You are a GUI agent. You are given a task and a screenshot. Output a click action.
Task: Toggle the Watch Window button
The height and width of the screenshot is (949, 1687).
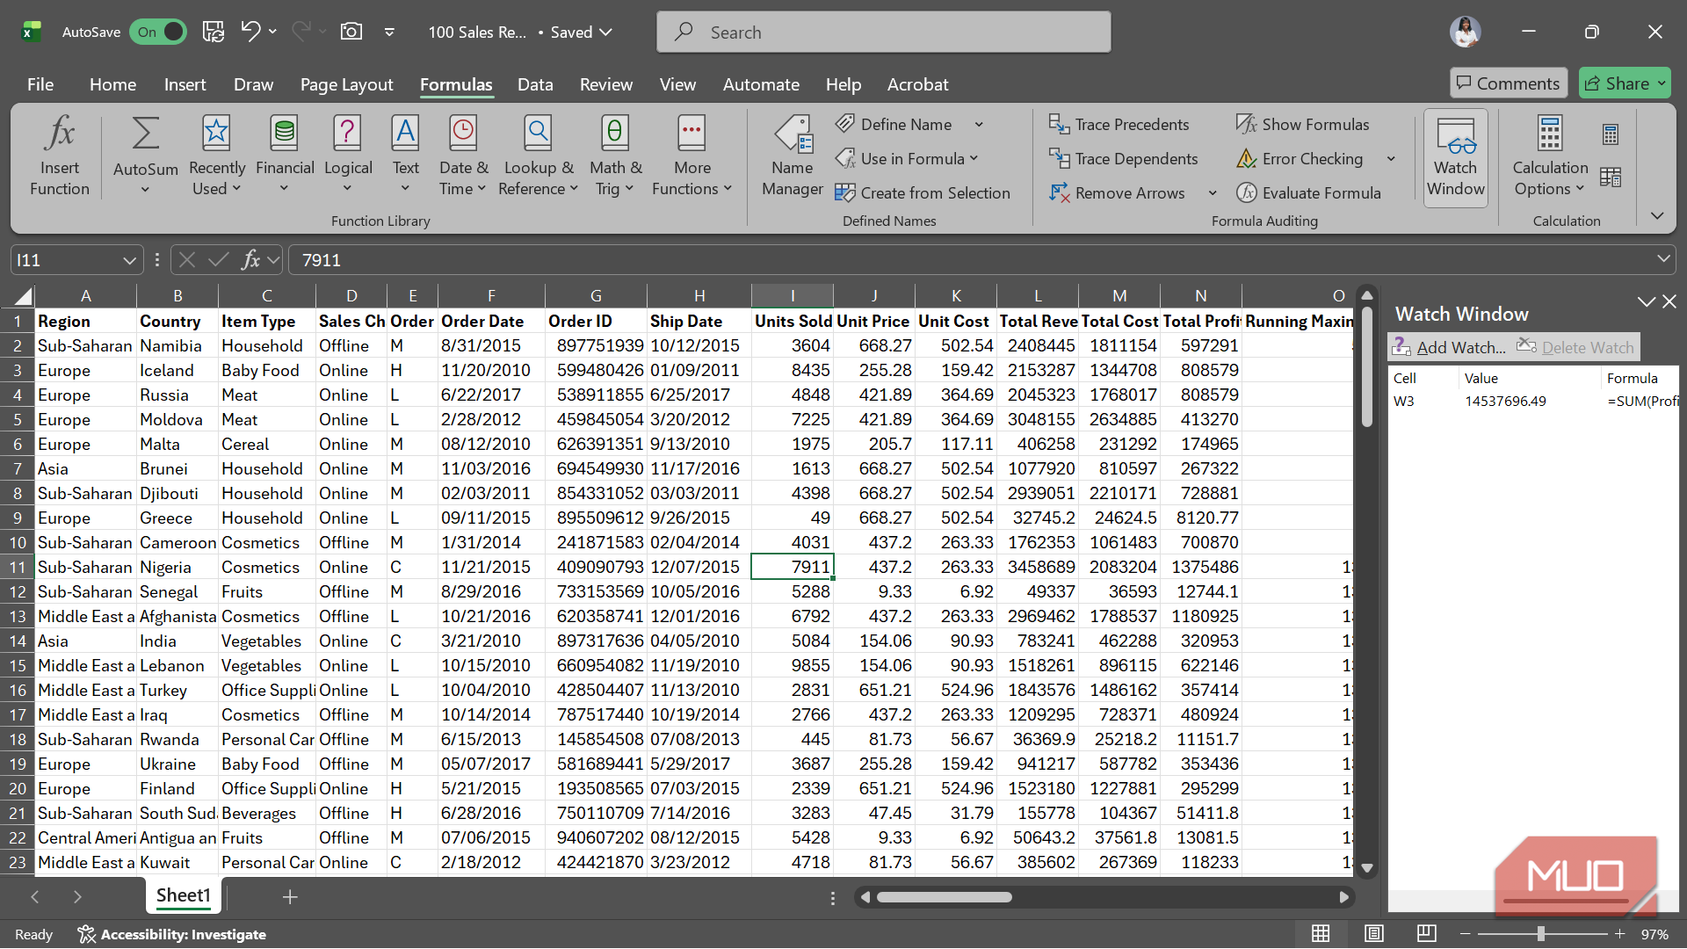1455,158
